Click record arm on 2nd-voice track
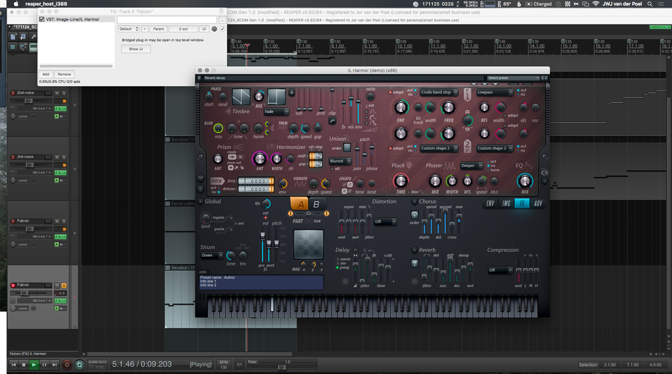 (13, 92)
